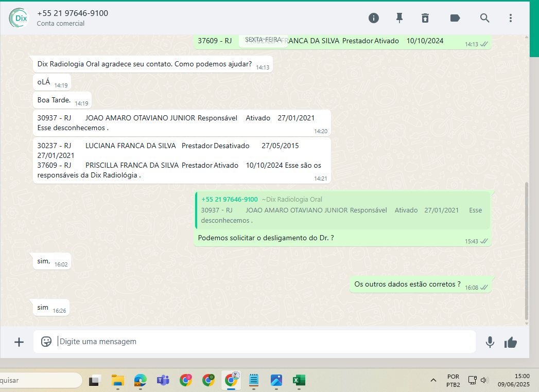Image resolution: width=539 pixels, height=392 pixels.
Task: Open Notepad from the taskbar
Action: (254, 380)
